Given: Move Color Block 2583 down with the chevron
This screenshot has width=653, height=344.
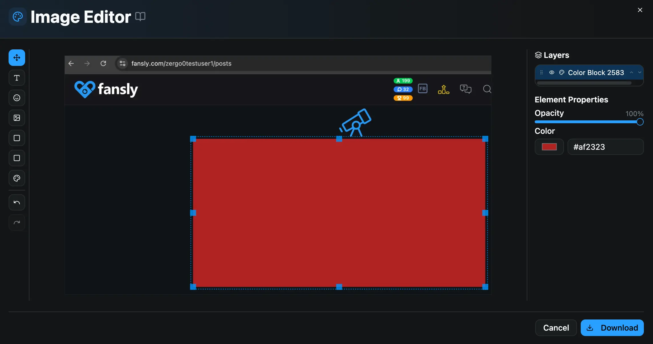Looking at the screenshot, I should pyautogui.click(x=639, y=73).
